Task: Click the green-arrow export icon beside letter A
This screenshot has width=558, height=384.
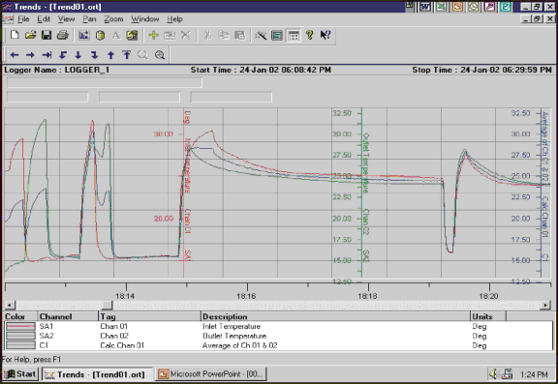Action: tap(132, 35)
